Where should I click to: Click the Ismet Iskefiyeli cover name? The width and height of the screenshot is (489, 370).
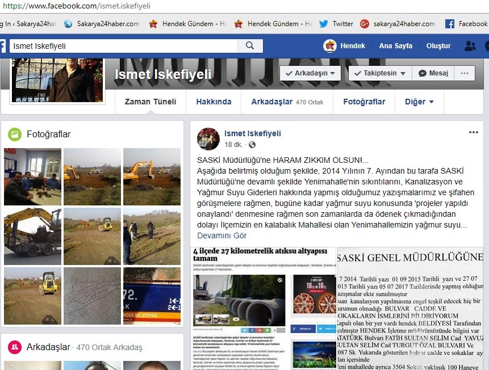point(163,74)
